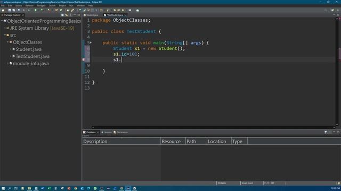Click the Save All toolbar icon
This screenshot has height=191, width=341.
coord(14,10)
